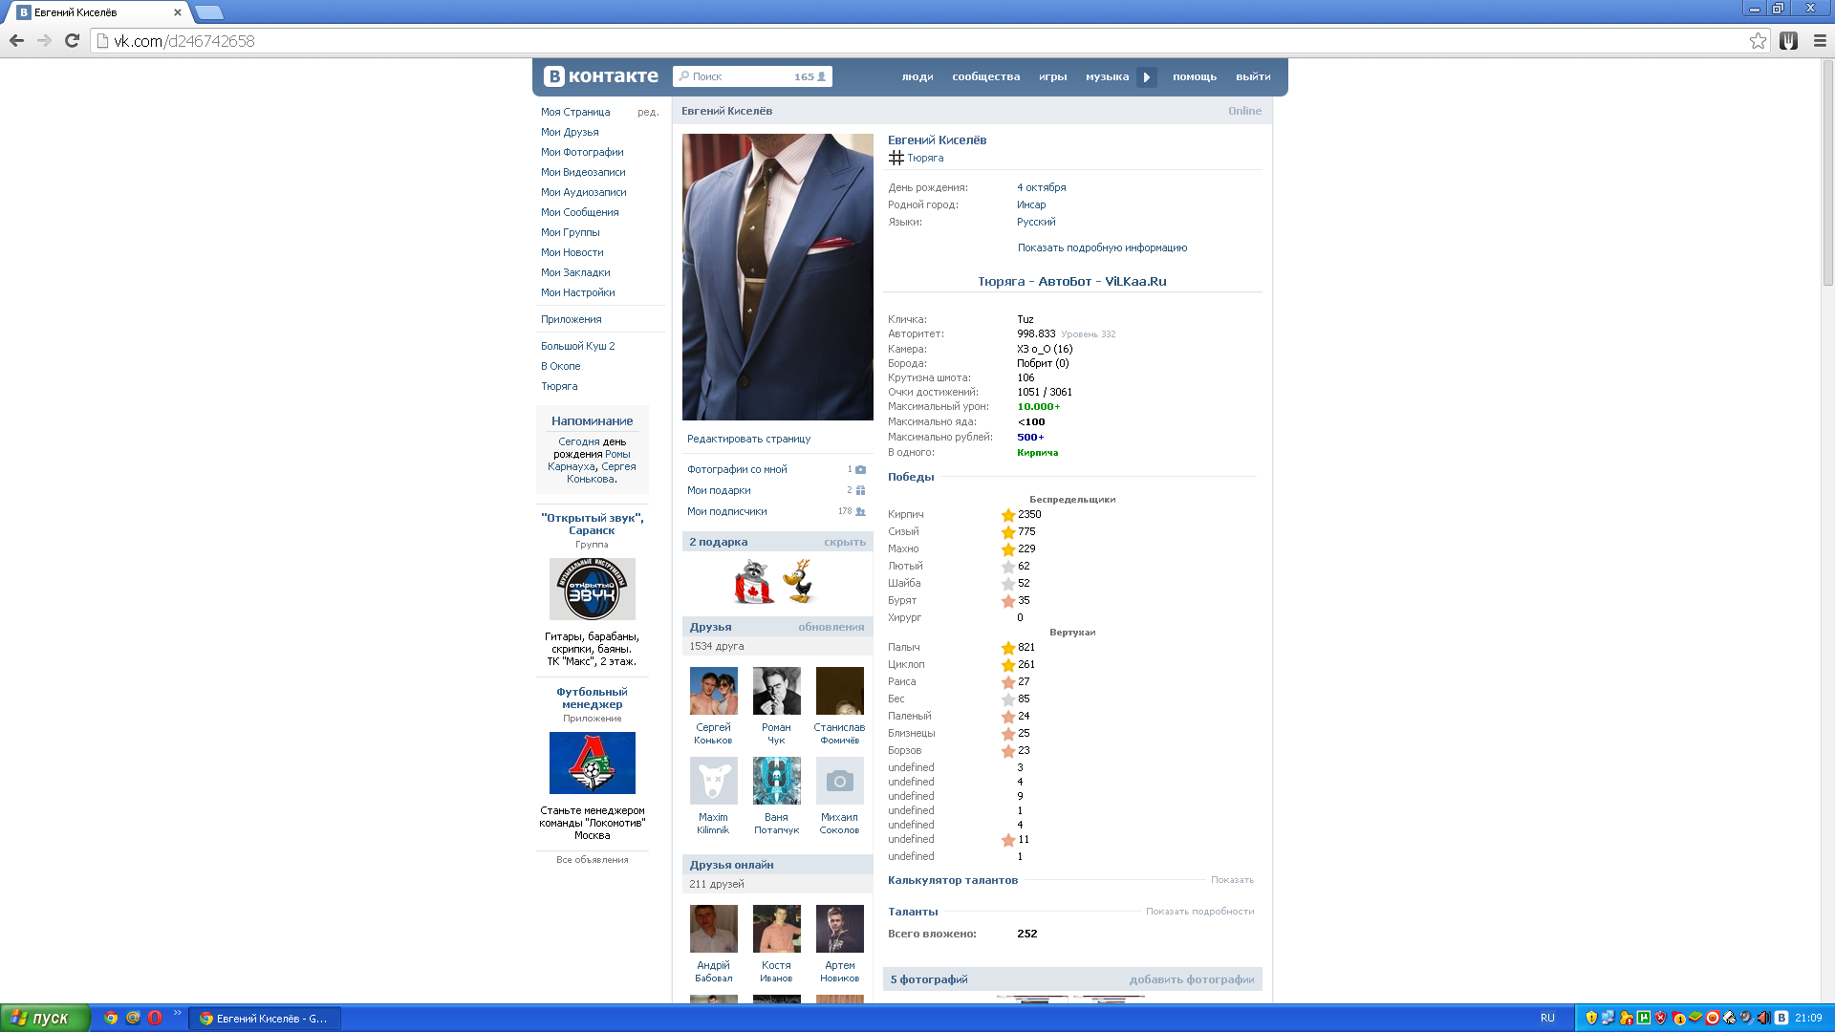Hide the gifts block via скрыть
1835x1032 pixels.
click(845, 542)
